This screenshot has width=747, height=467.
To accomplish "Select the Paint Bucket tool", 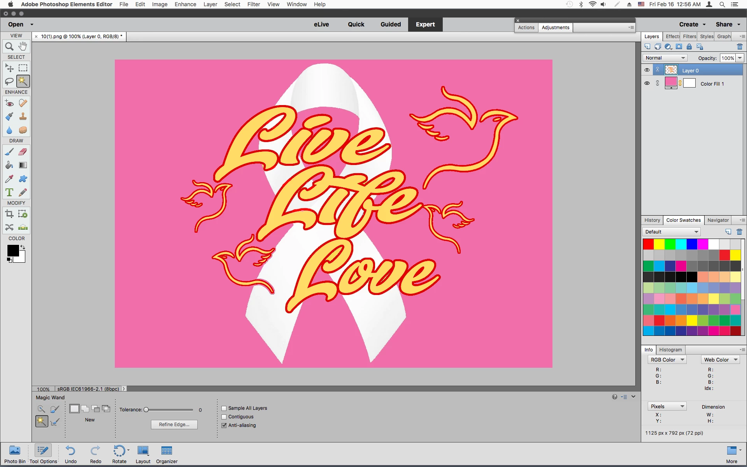I will pyautogui.click(x=9, y=165).
